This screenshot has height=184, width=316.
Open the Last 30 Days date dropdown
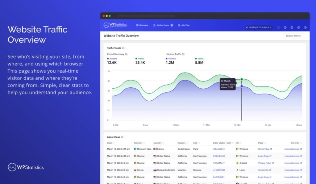click(294, 36)
